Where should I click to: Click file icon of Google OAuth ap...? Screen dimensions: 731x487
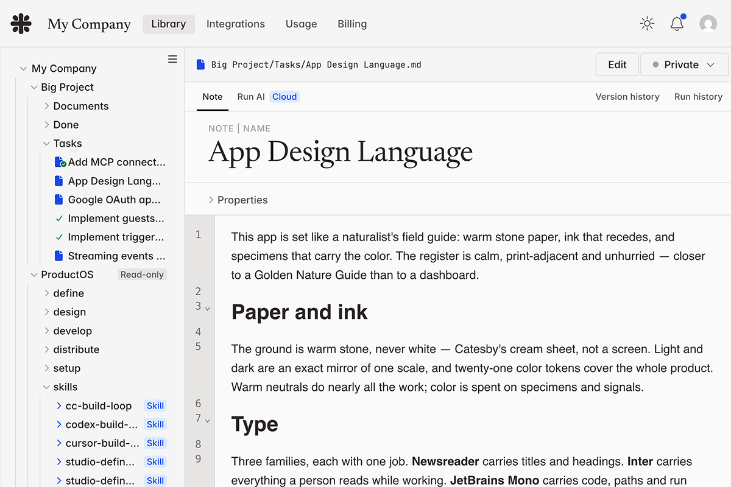click(59, 200)
